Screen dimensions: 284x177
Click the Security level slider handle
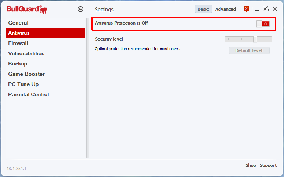255,39
